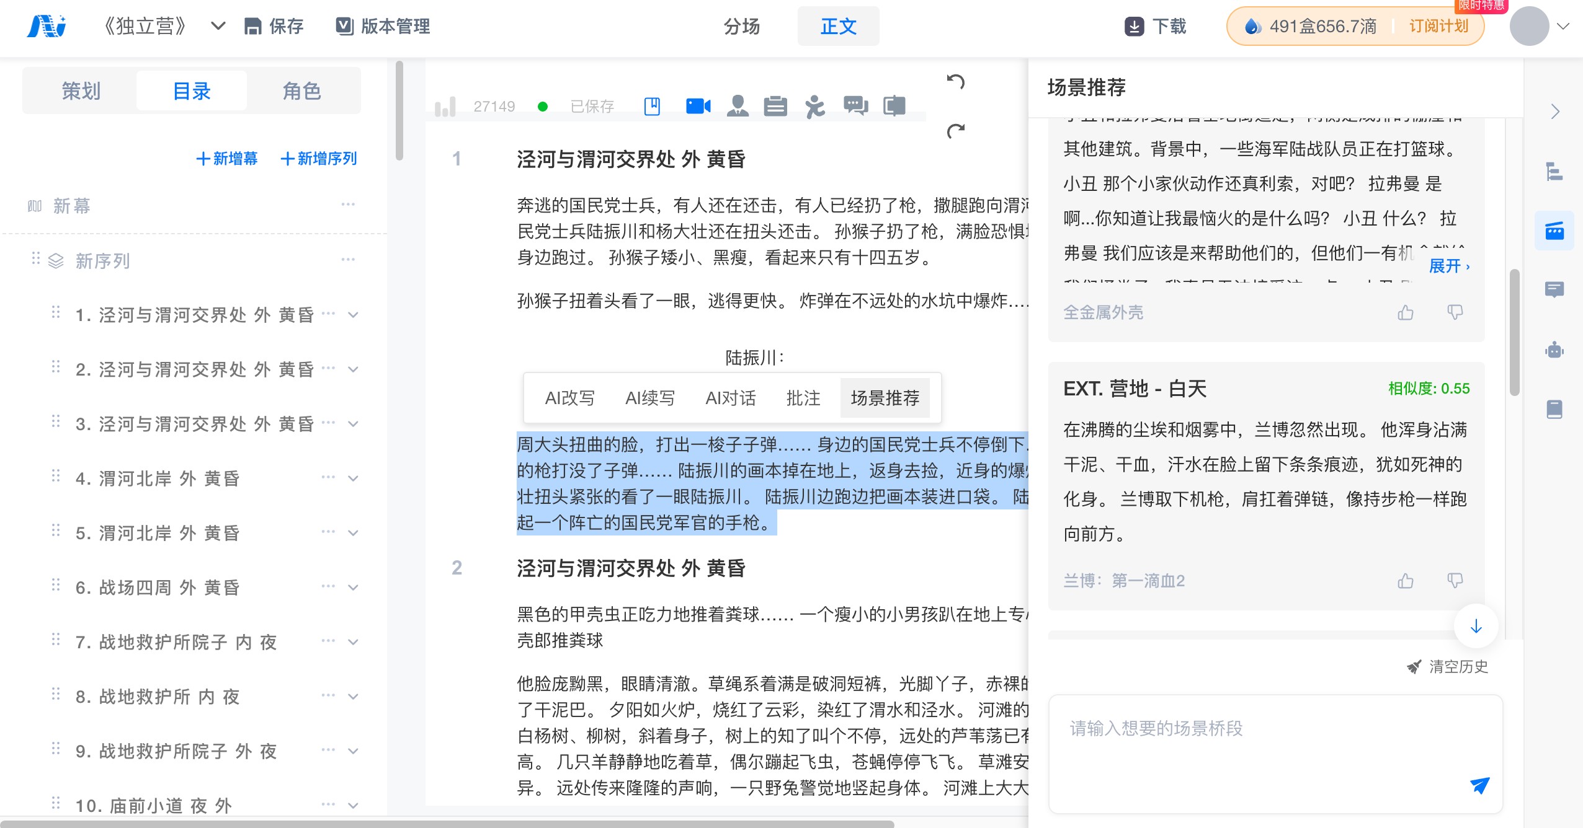
Task: Dislike the 兰博：第一滴血2 recommendation
Action: point(1455,581)
